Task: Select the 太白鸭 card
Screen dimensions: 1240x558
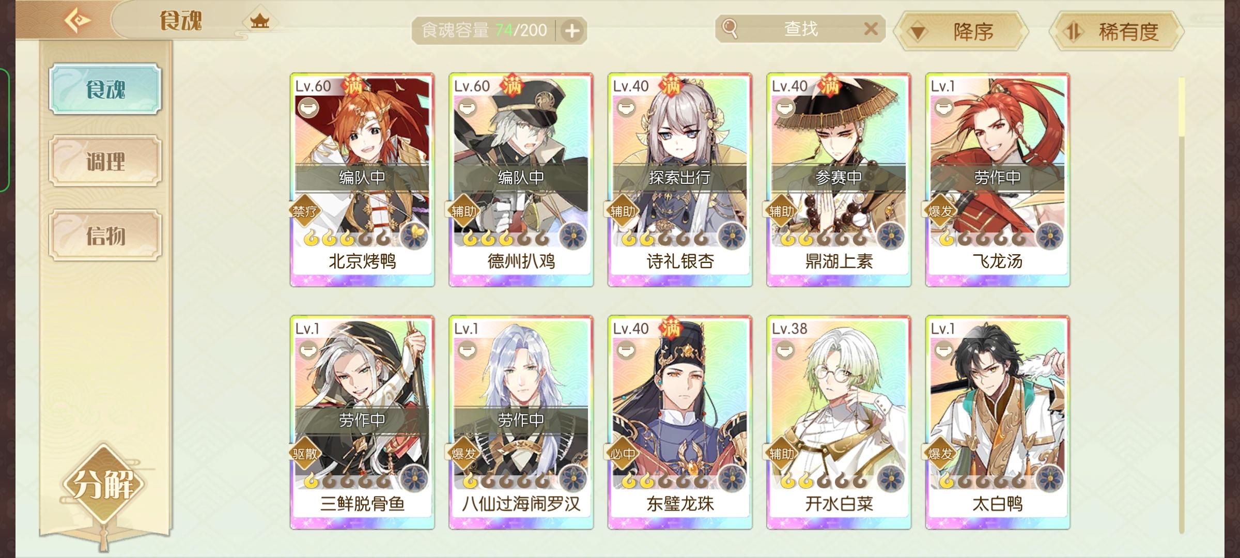Action: (998, 423)
